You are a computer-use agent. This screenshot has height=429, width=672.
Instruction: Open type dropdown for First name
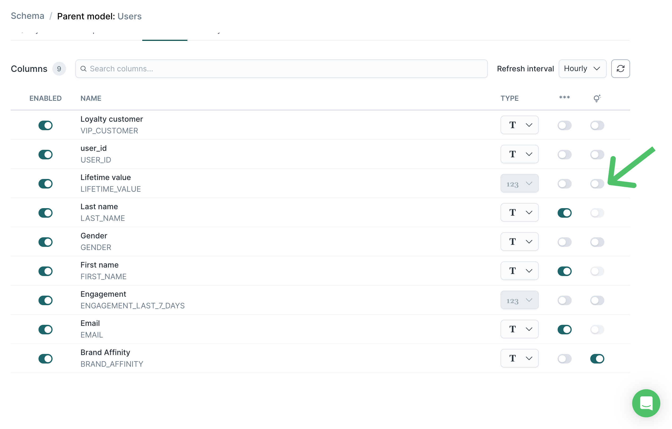click(x=519, y=271)
